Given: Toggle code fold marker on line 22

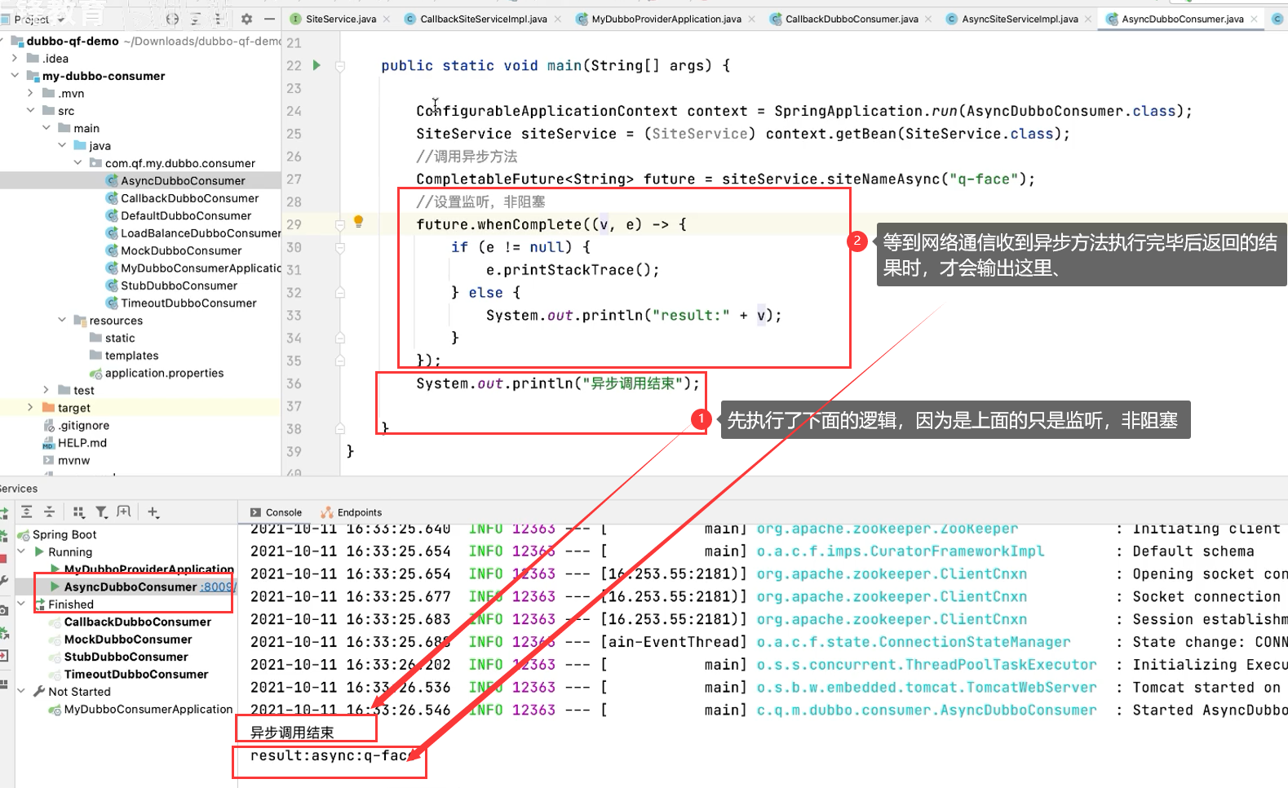Looking at the screenshot, I should click(340, 66).
